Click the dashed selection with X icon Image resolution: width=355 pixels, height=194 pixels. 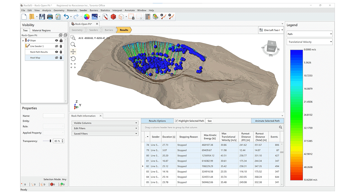pyautogui.click(x=139, y=17)
